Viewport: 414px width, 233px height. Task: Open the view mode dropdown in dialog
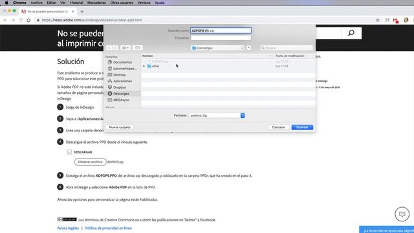(125, 48)
